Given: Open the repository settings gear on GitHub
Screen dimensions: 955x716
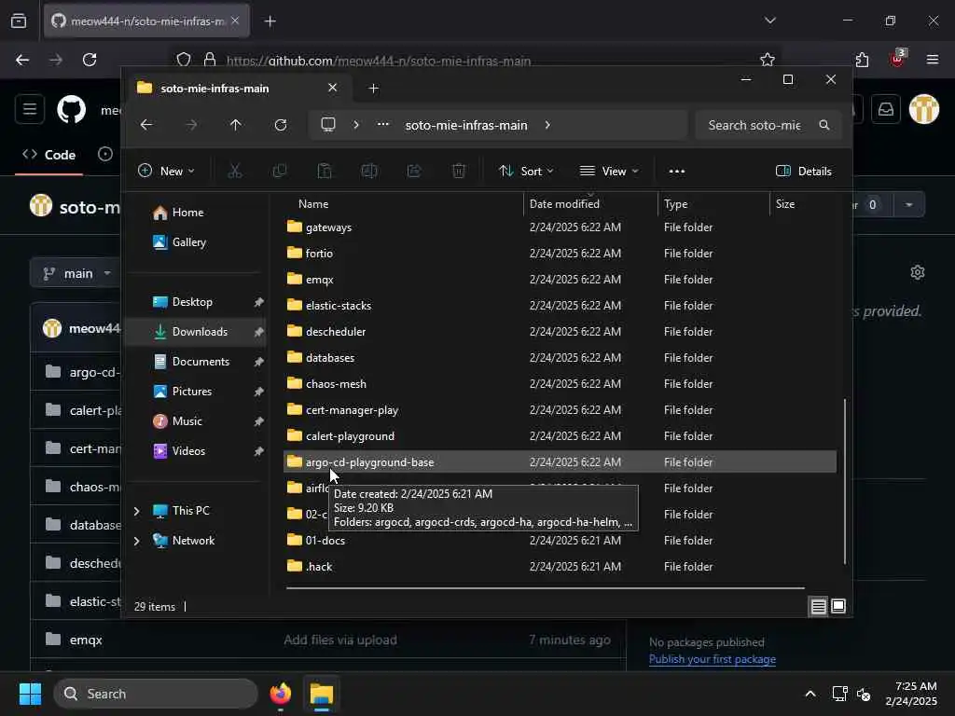Looking at the screenshot, I should click(x=918, y=272).
